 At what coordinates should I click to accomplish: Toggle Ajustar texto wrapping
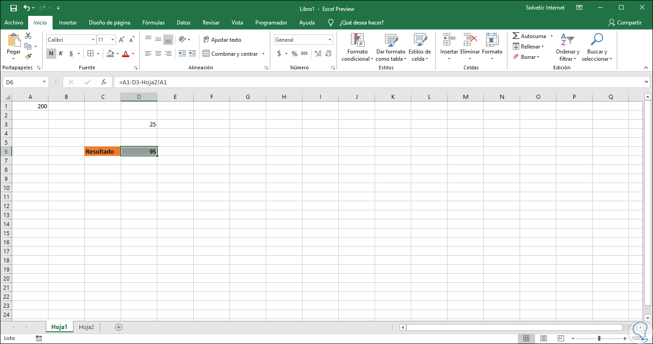click(222, 40)
